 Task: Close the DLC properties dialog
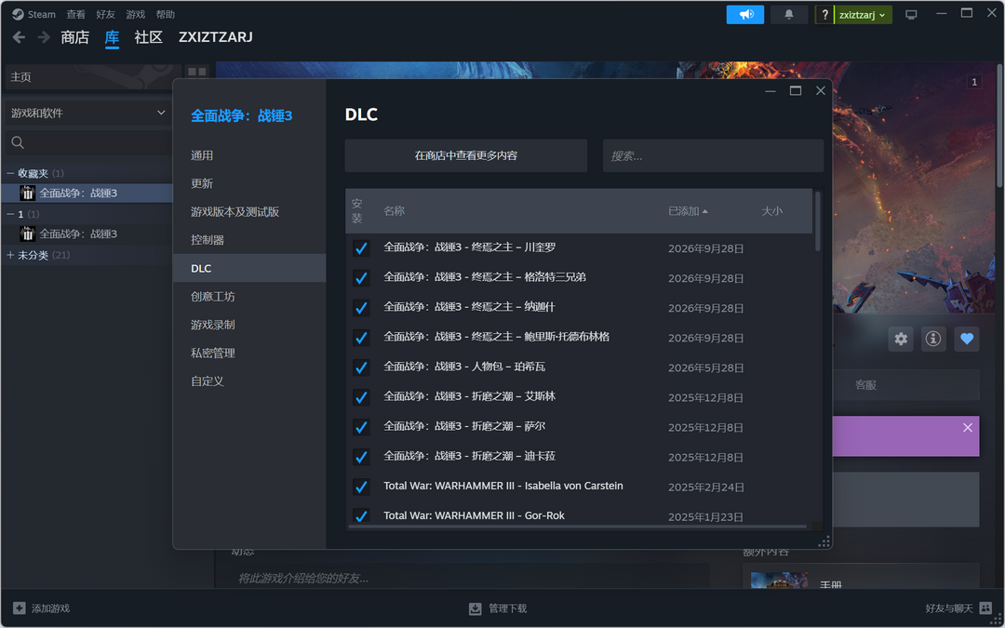tap(820, 91)
